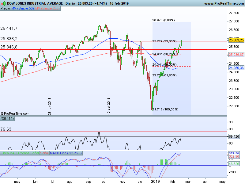Image resolution: width=245 pixels, height=184 pixels.
Task: Select the 23.721 (61,80%) Fibonacci label
Action: click(x=164, y=75)
